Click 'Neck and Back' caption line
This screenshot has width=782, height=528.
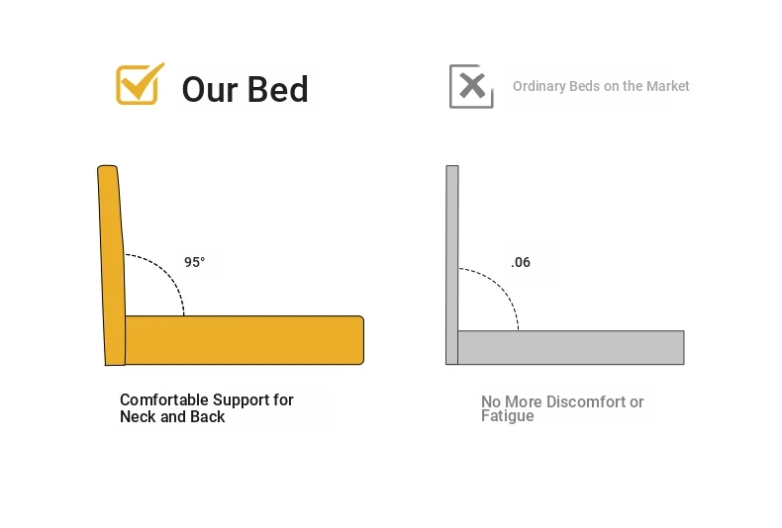[172, 416]
